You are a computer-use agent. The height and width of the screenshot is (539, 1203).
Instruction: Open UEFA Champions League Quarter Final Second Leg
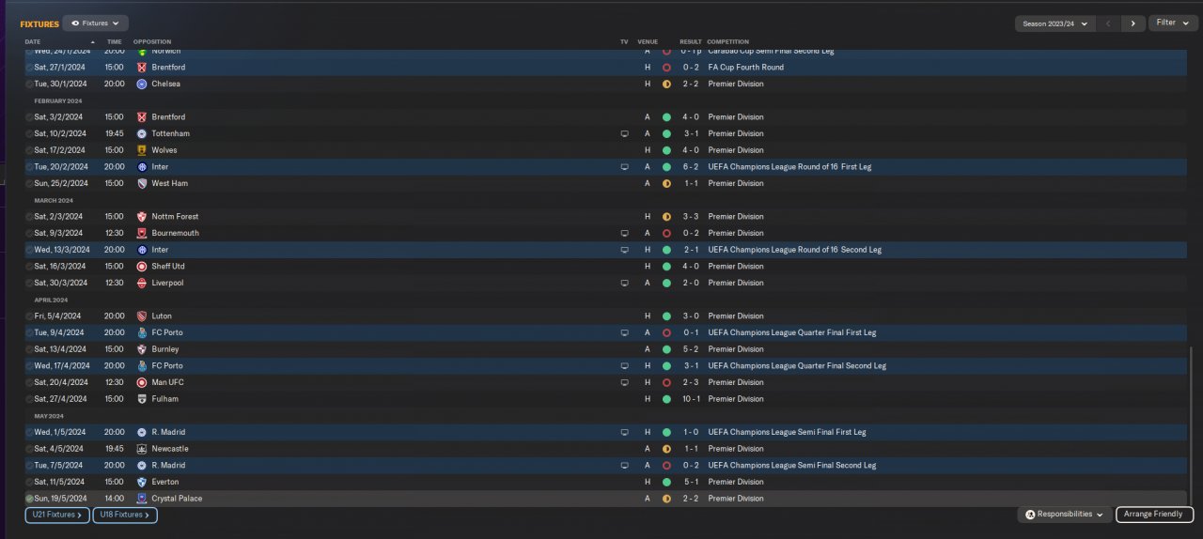(x=797, y=366)
